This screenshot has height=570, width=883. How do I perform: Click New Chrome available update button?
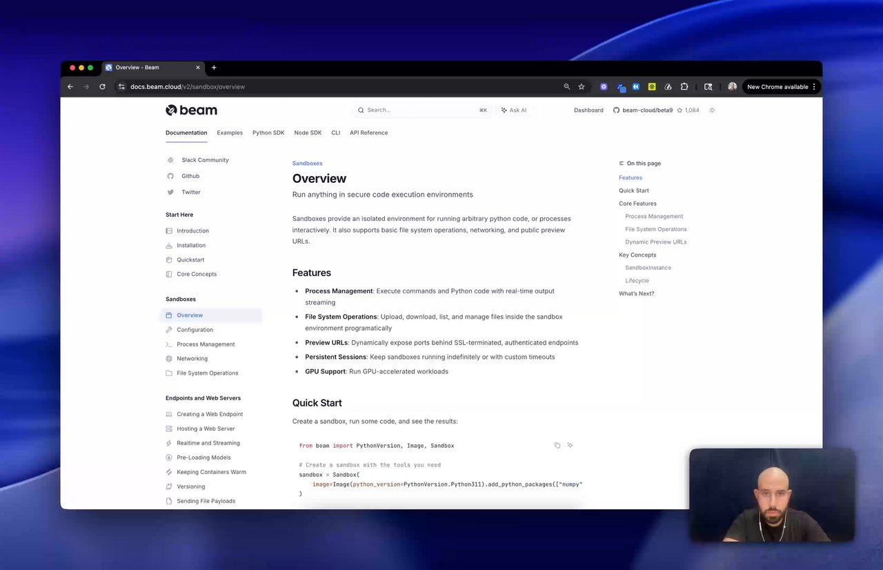781,87
